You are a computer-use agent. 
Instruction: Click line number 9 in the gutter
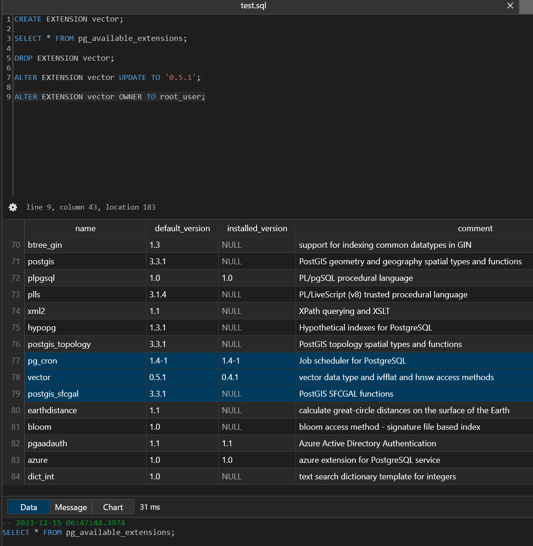[x=9, y=97]
